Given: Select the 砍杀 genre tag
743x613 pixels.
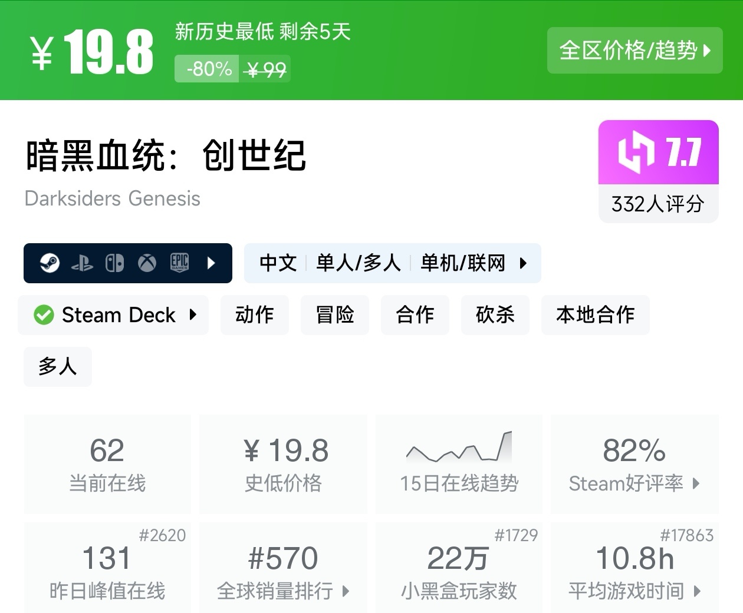Looking at the screenshot, I should pyautogui.click(x=495, y=315).
